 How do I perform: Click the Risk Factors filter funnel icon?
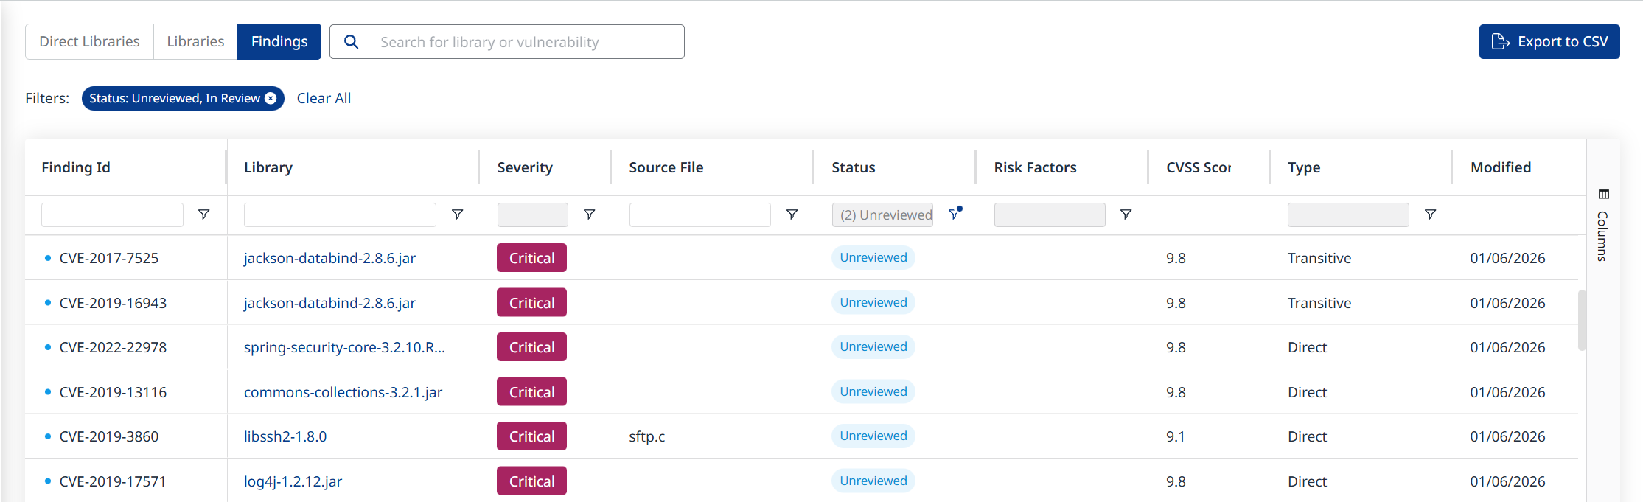pos(1126,215)
